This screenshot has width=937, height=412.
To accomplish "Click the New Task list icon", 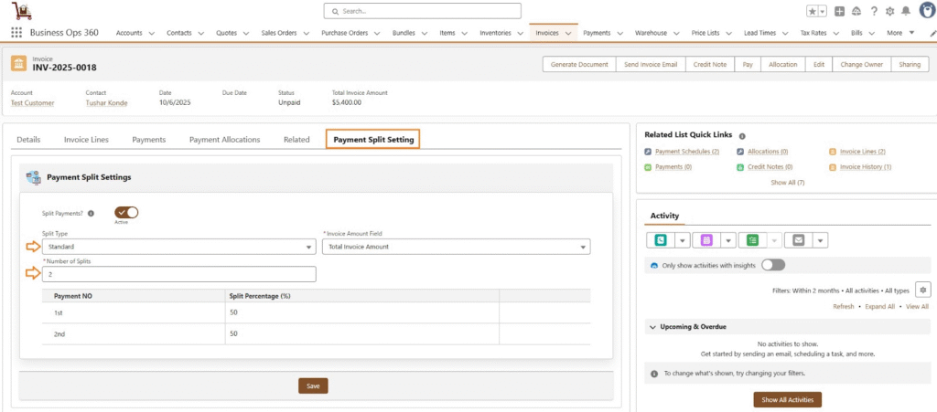I will point(752,240).
